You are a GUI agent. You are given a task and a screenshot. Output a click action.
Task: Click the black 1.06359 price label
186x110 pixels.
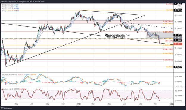(x=178, y=67)
